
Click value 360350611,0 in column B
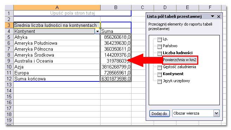(116, 49)
